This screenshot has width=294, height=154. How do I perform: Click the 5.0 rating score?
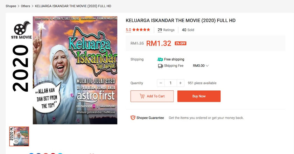coord(128,30)
